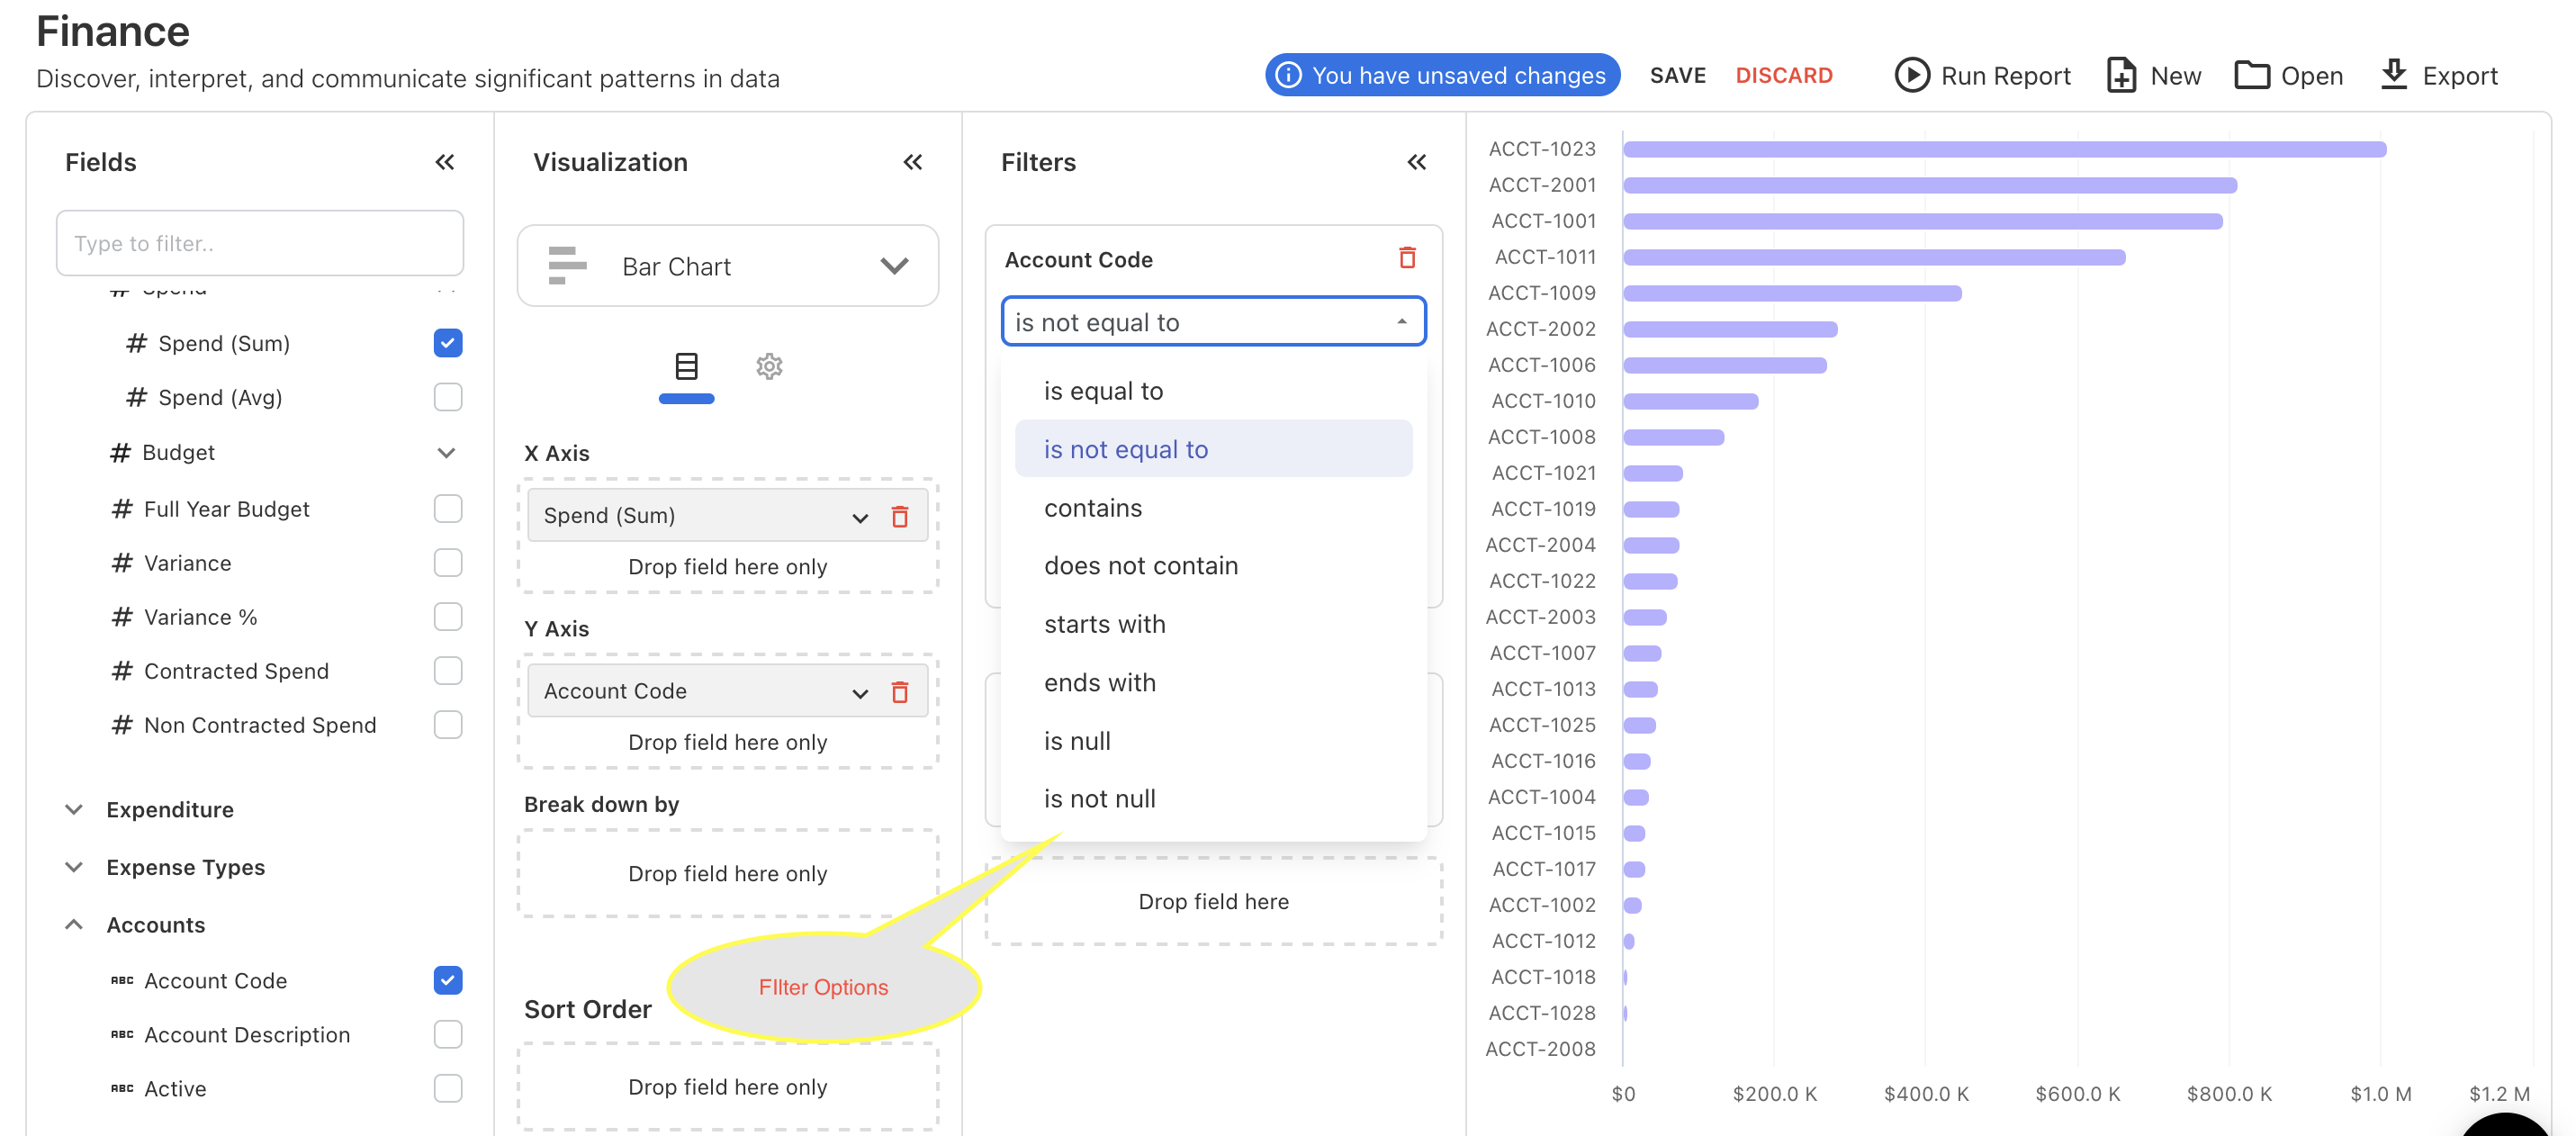Click the ACCT-1023 bar in chart

[x=2004, y=150]
